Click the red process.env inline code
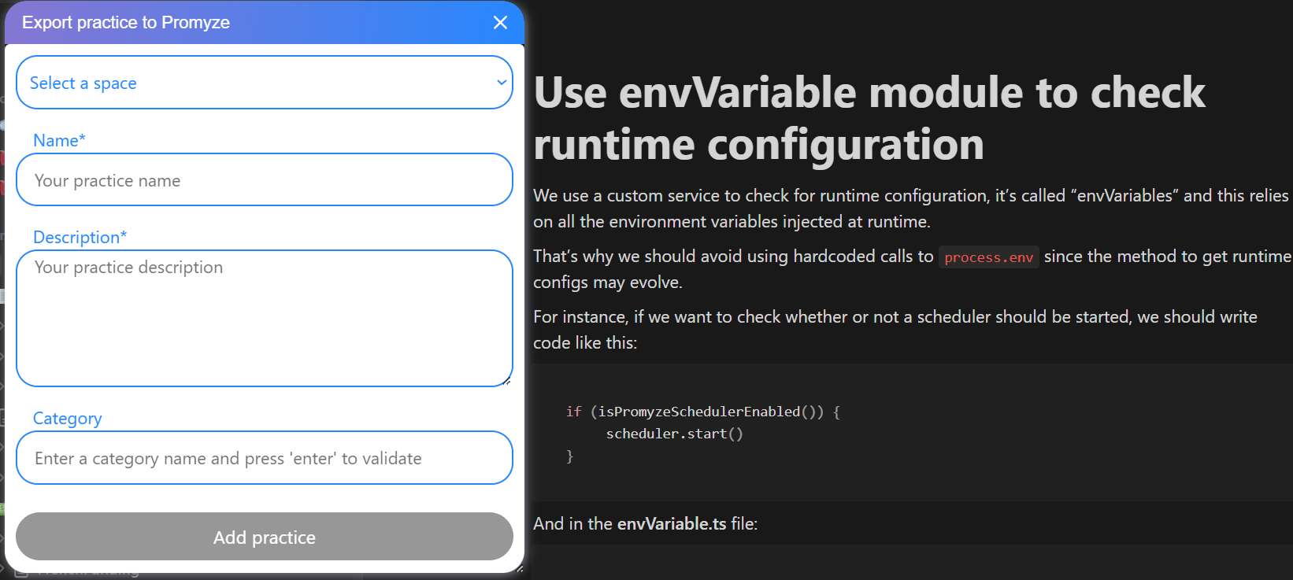Viewport: 1293px width, 580px height. tap(988, 257)
